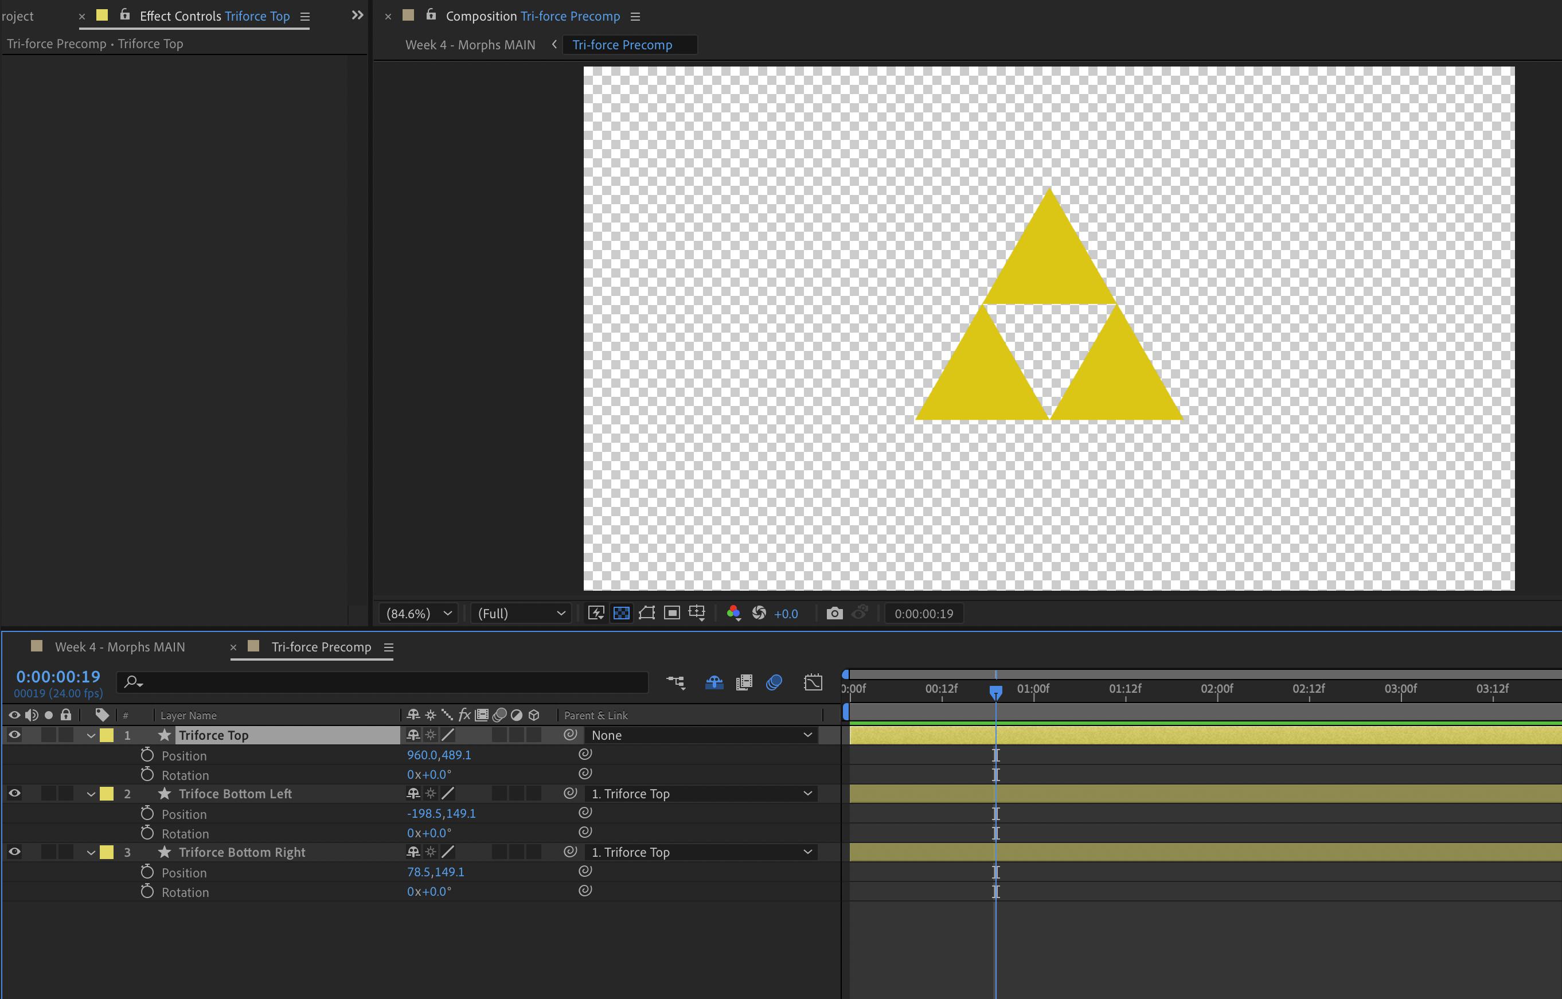Image resolution: width=1562 pixels, height=999 pixels.
Task: Click the magnification dropdown showing 84.6%
Action: pos(420,614)
